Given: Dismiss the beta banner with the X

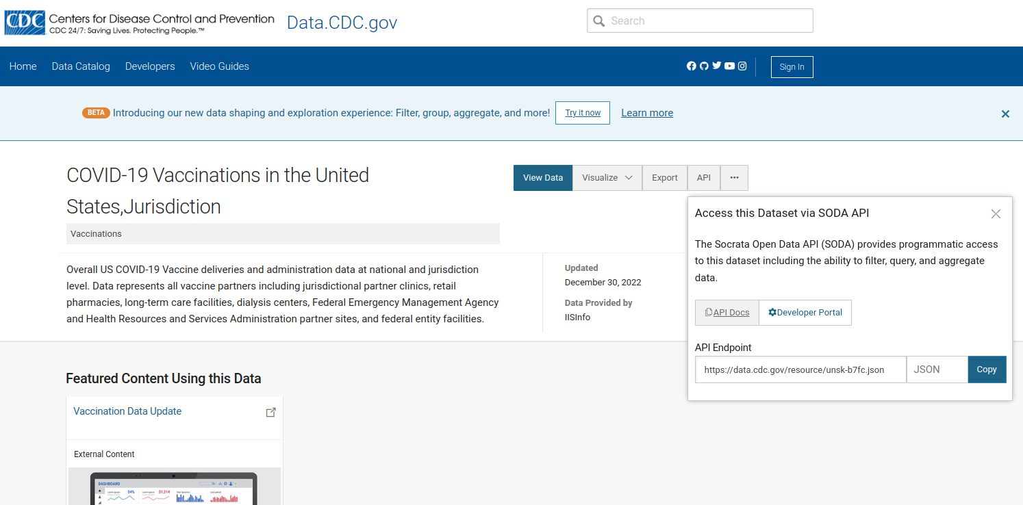Looking at the screenshot, I should click(x=1005, y=114).
